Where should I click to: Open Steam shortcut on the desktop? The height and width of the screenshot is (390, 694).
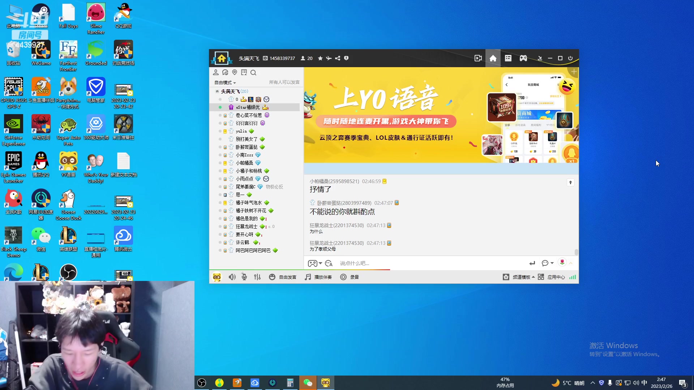click(x=41, y=16)
